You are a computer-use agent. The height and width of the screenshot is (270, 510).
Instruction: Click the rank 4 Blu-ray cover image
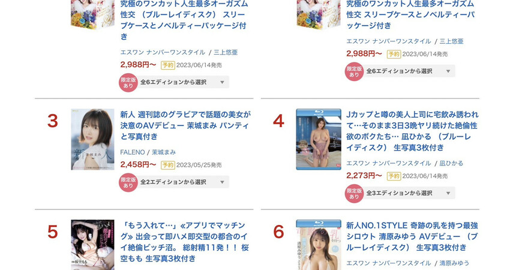pyautogui.click(x=319, y=139)
